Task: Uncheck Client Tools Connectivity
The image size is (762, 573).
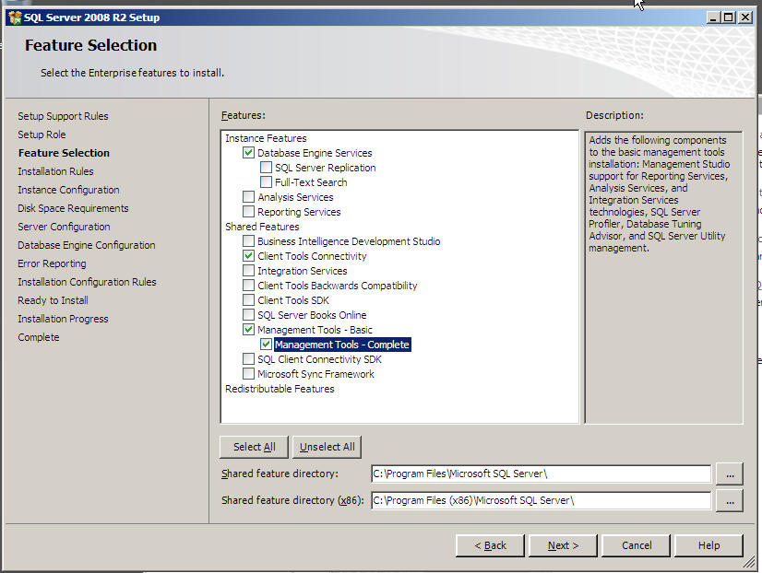Action: point(248,256)
